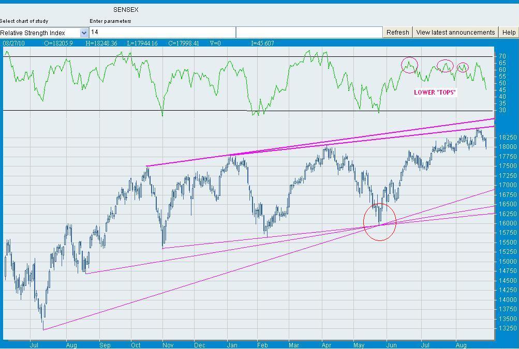The height and width of the screenshot is (349, 519).
Task: Click the 17000 price axis label
Action: click(x=508, y=185)
